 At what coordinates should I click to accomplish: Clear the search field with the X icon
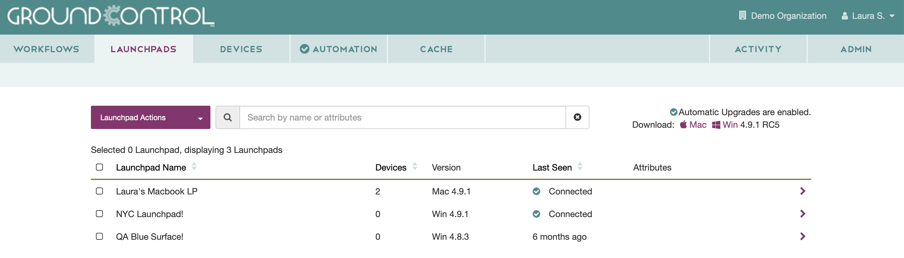click(x=577, y=117)
